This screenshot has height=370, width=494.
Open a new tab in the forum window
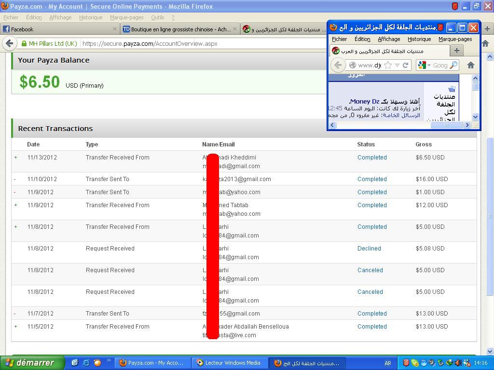coord(457,50)
